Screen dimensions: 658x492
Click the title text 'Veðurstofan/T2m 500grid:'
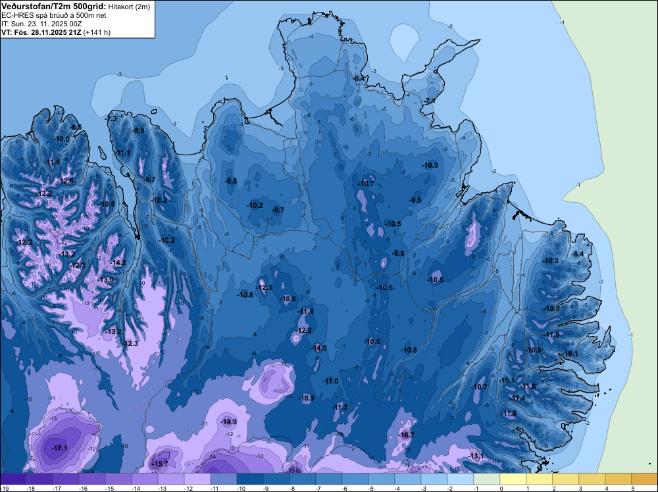[54, 7]
